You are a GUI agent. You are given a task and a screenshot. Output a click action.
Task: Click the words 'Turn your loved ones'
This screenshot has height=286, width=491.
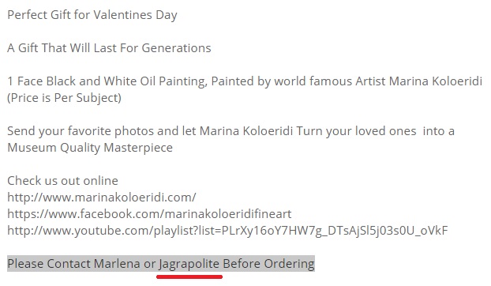[356, 131]
